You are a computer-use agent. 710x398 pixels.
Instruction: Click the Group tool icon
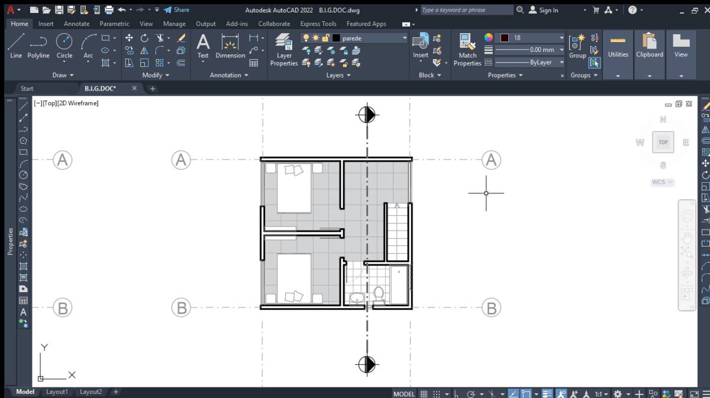click(577, 46)
